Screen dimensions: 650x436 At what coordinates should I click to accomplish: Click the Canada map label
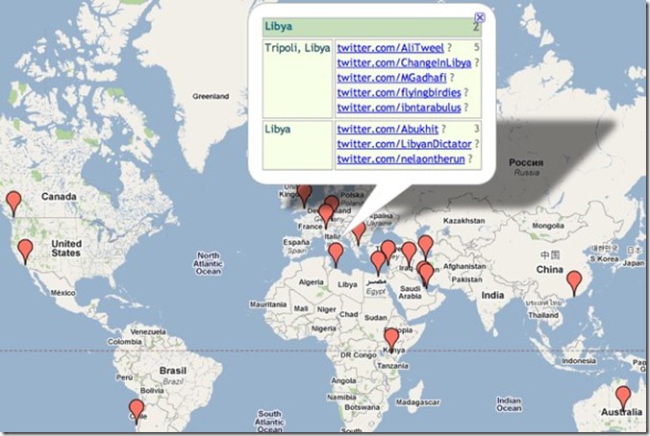(x=59, y=197)
